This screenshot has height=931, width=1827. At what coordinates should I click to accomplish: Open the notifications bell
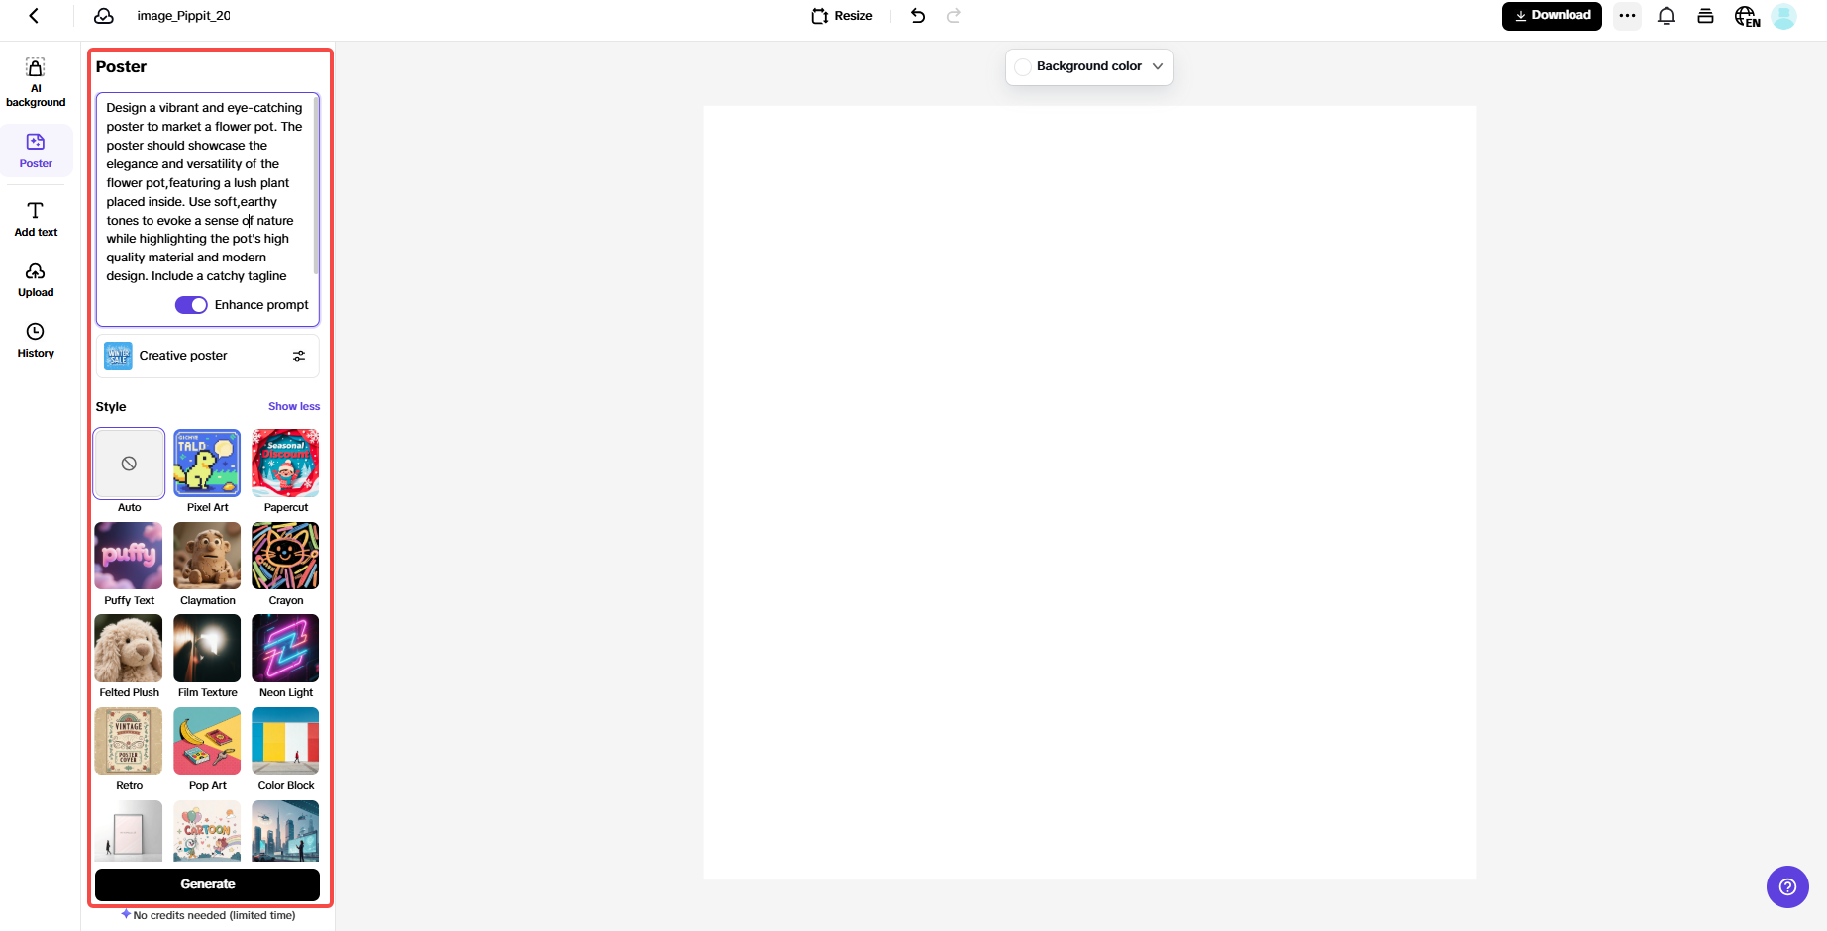[1667, 16]
